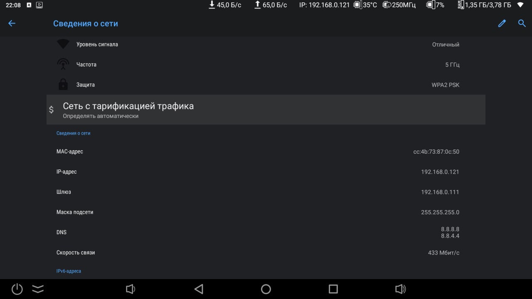Tap the dollar sign metered network icon

click(x=51, y=110)
